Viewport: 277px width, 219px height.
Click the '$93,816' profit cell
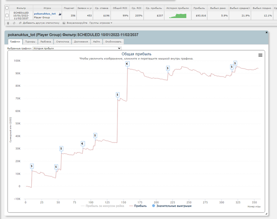(x=199, y=15)
